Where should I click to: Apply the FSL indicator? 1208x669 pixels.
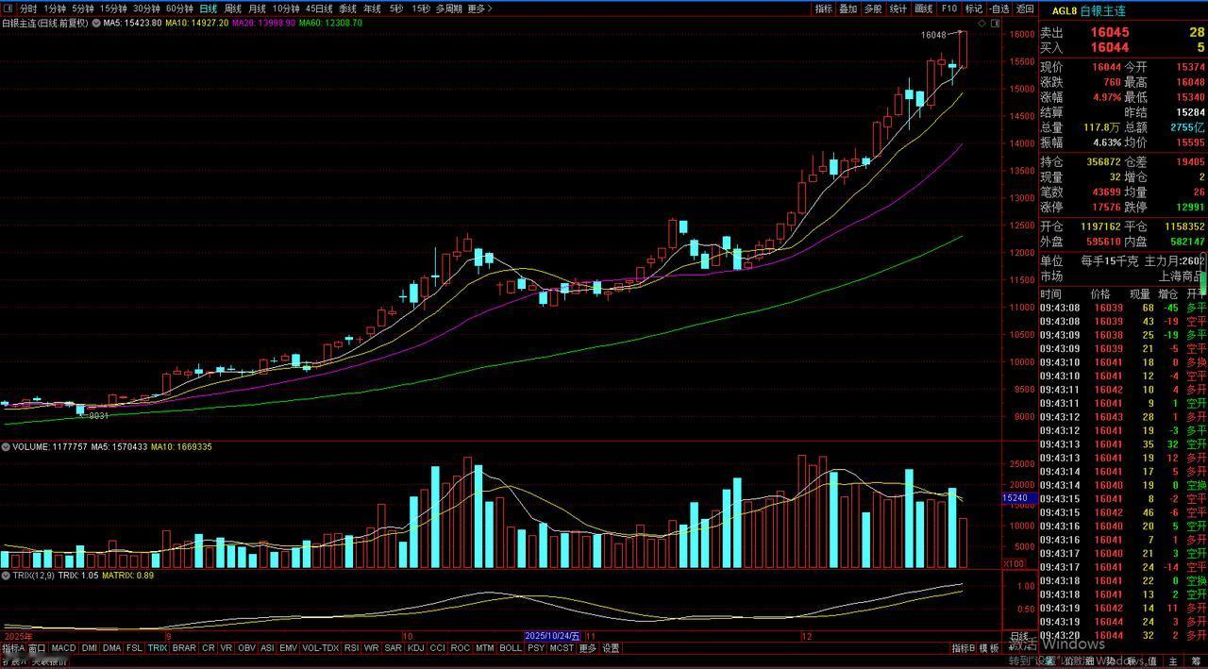pos(135,648)
